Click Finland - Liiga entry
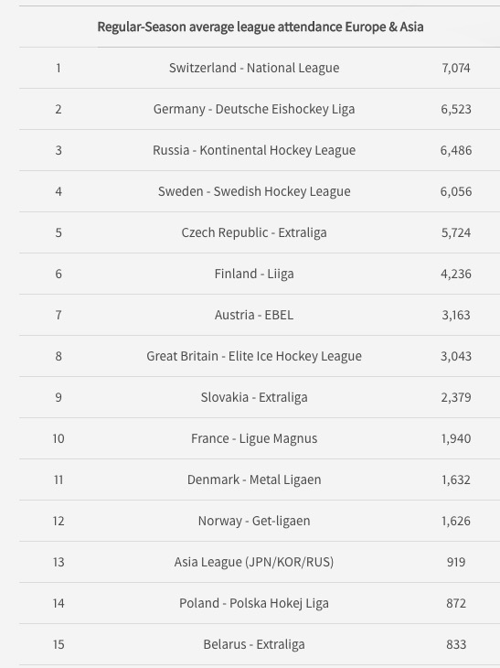Image resolution: width=500 pixels, height=668 pixels. (254, 274)
